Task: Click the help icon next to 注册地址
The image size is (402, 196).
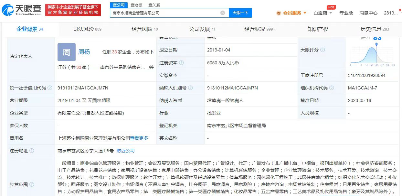Action: tap(32, 151)
